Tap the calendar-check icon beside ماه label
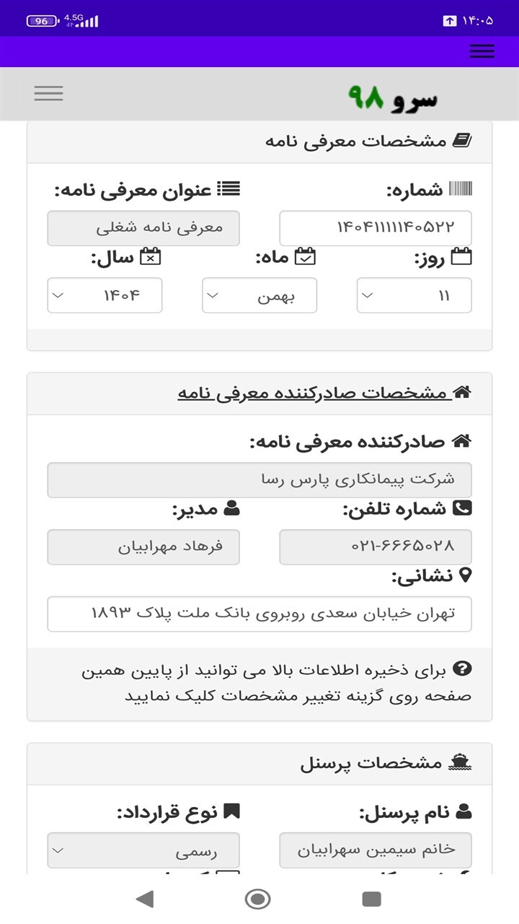This screenshot has height=924, width=519. (306, 256)
